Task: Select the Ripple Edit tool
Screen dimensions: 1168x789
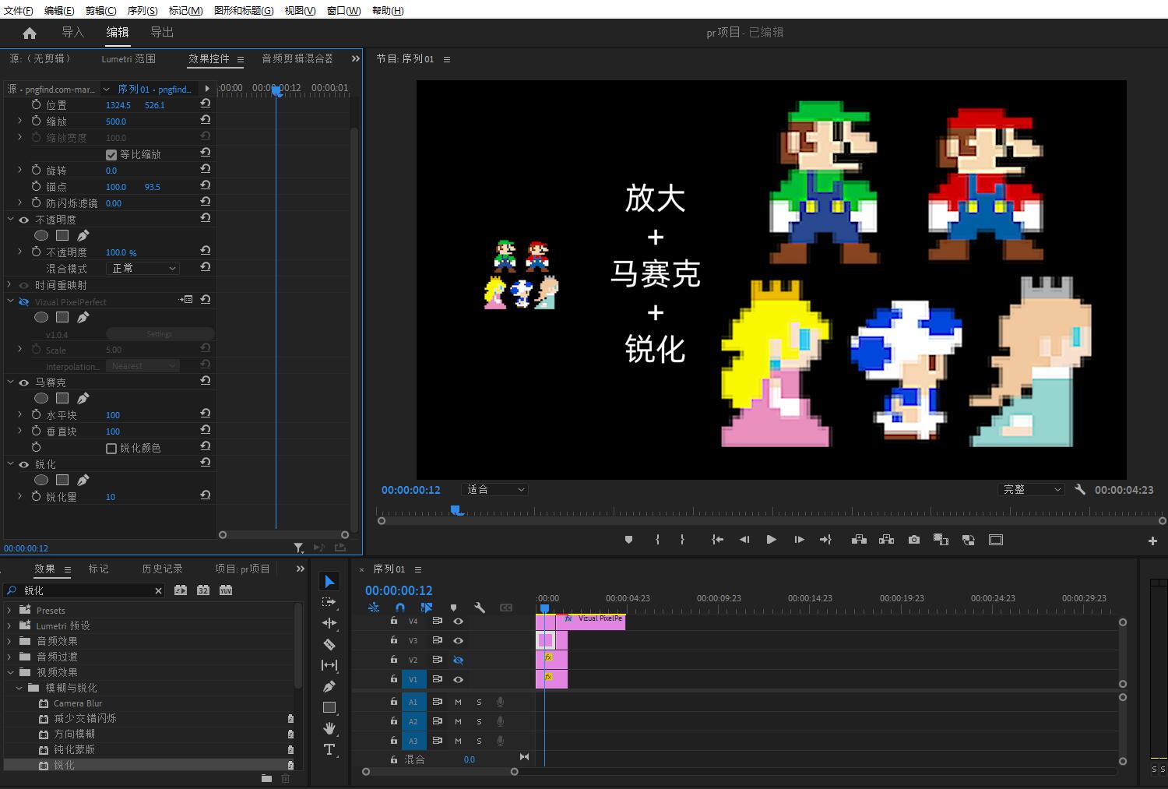Action: (329, 623)
